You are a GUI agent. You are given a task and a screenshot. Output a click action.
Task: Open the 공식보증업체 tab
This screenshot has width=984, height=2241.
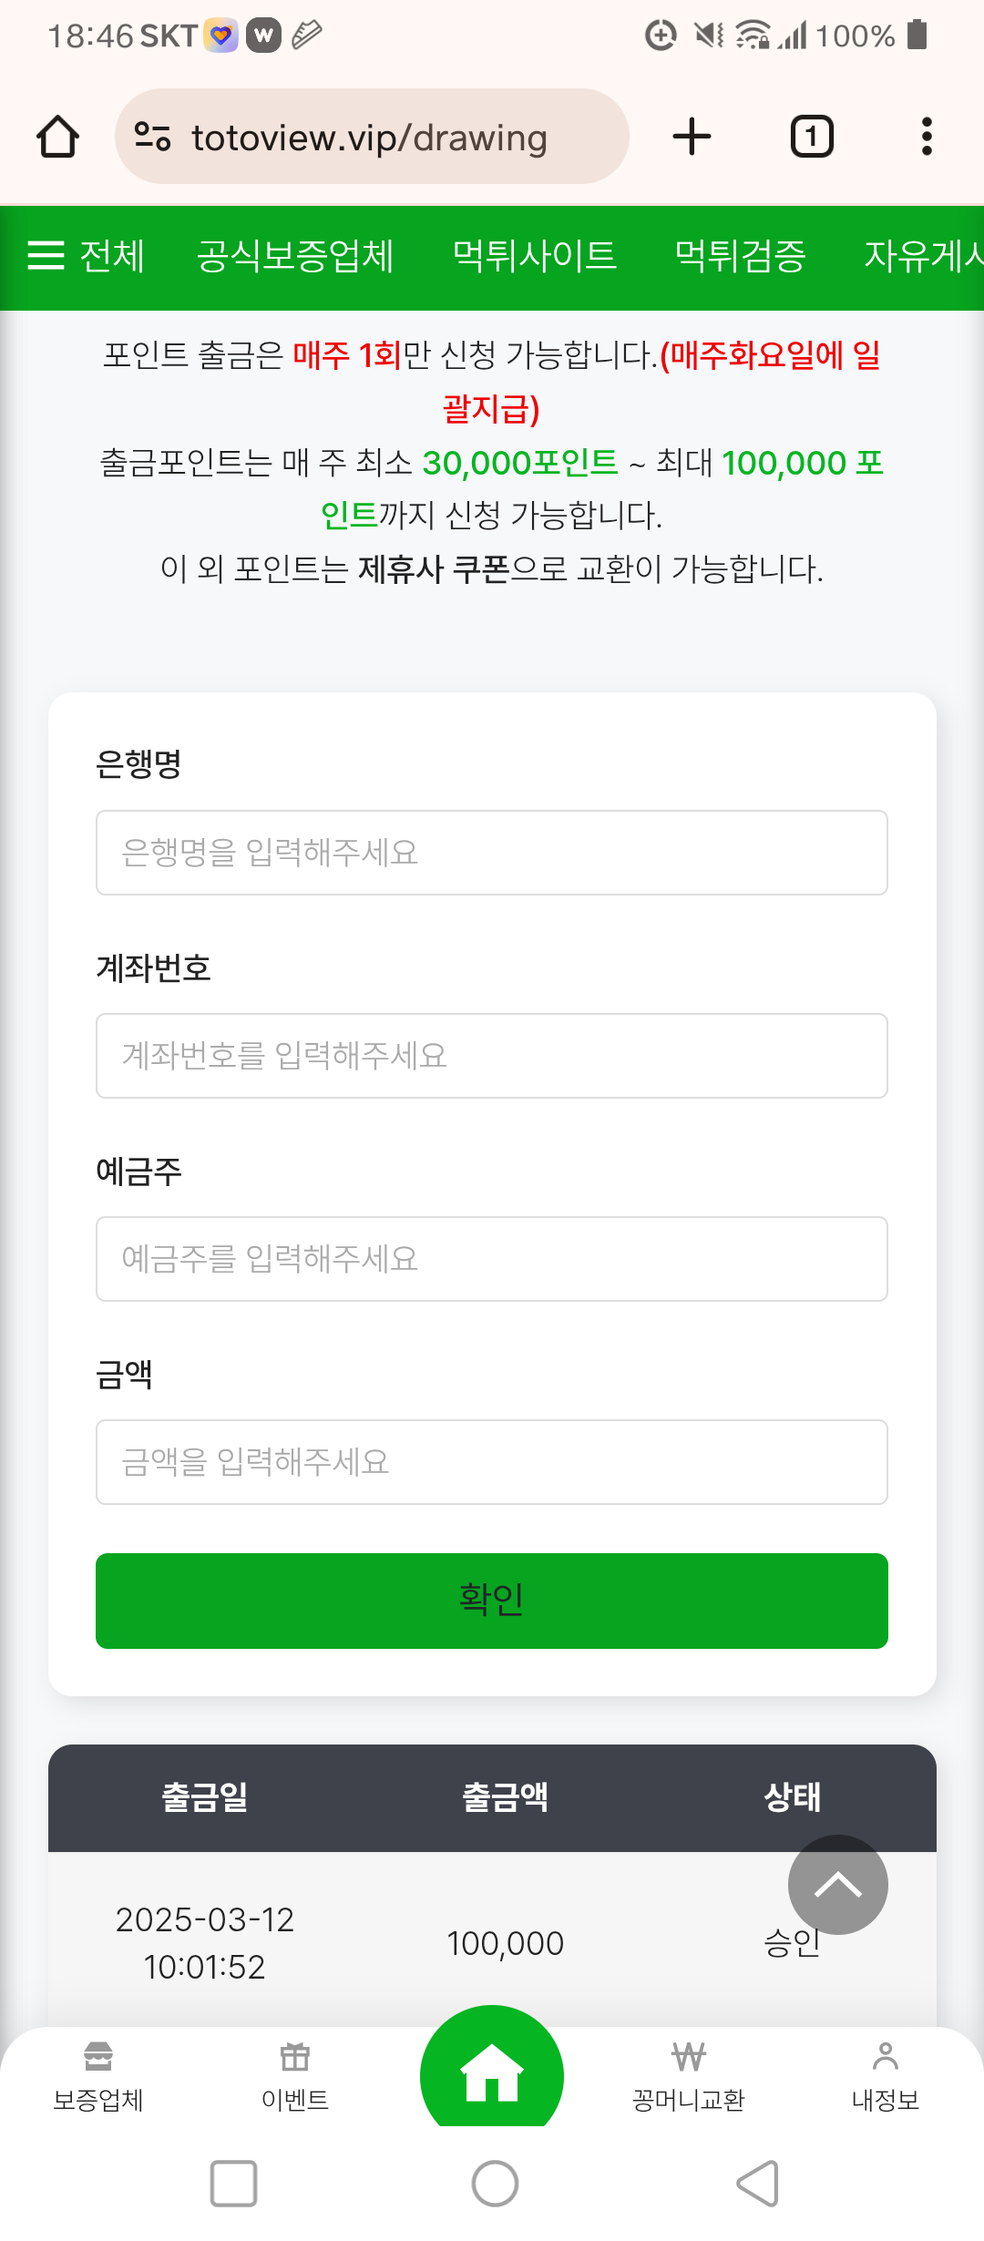click(295, 256)
